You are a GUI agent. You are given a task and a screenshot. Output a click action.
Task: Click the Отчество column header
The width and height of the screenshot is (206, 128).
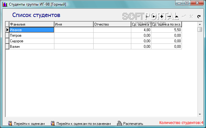coord(112,24)
